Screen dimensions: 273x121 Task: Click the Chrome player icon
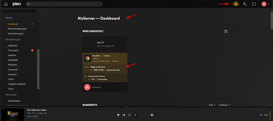click(88, 58)
